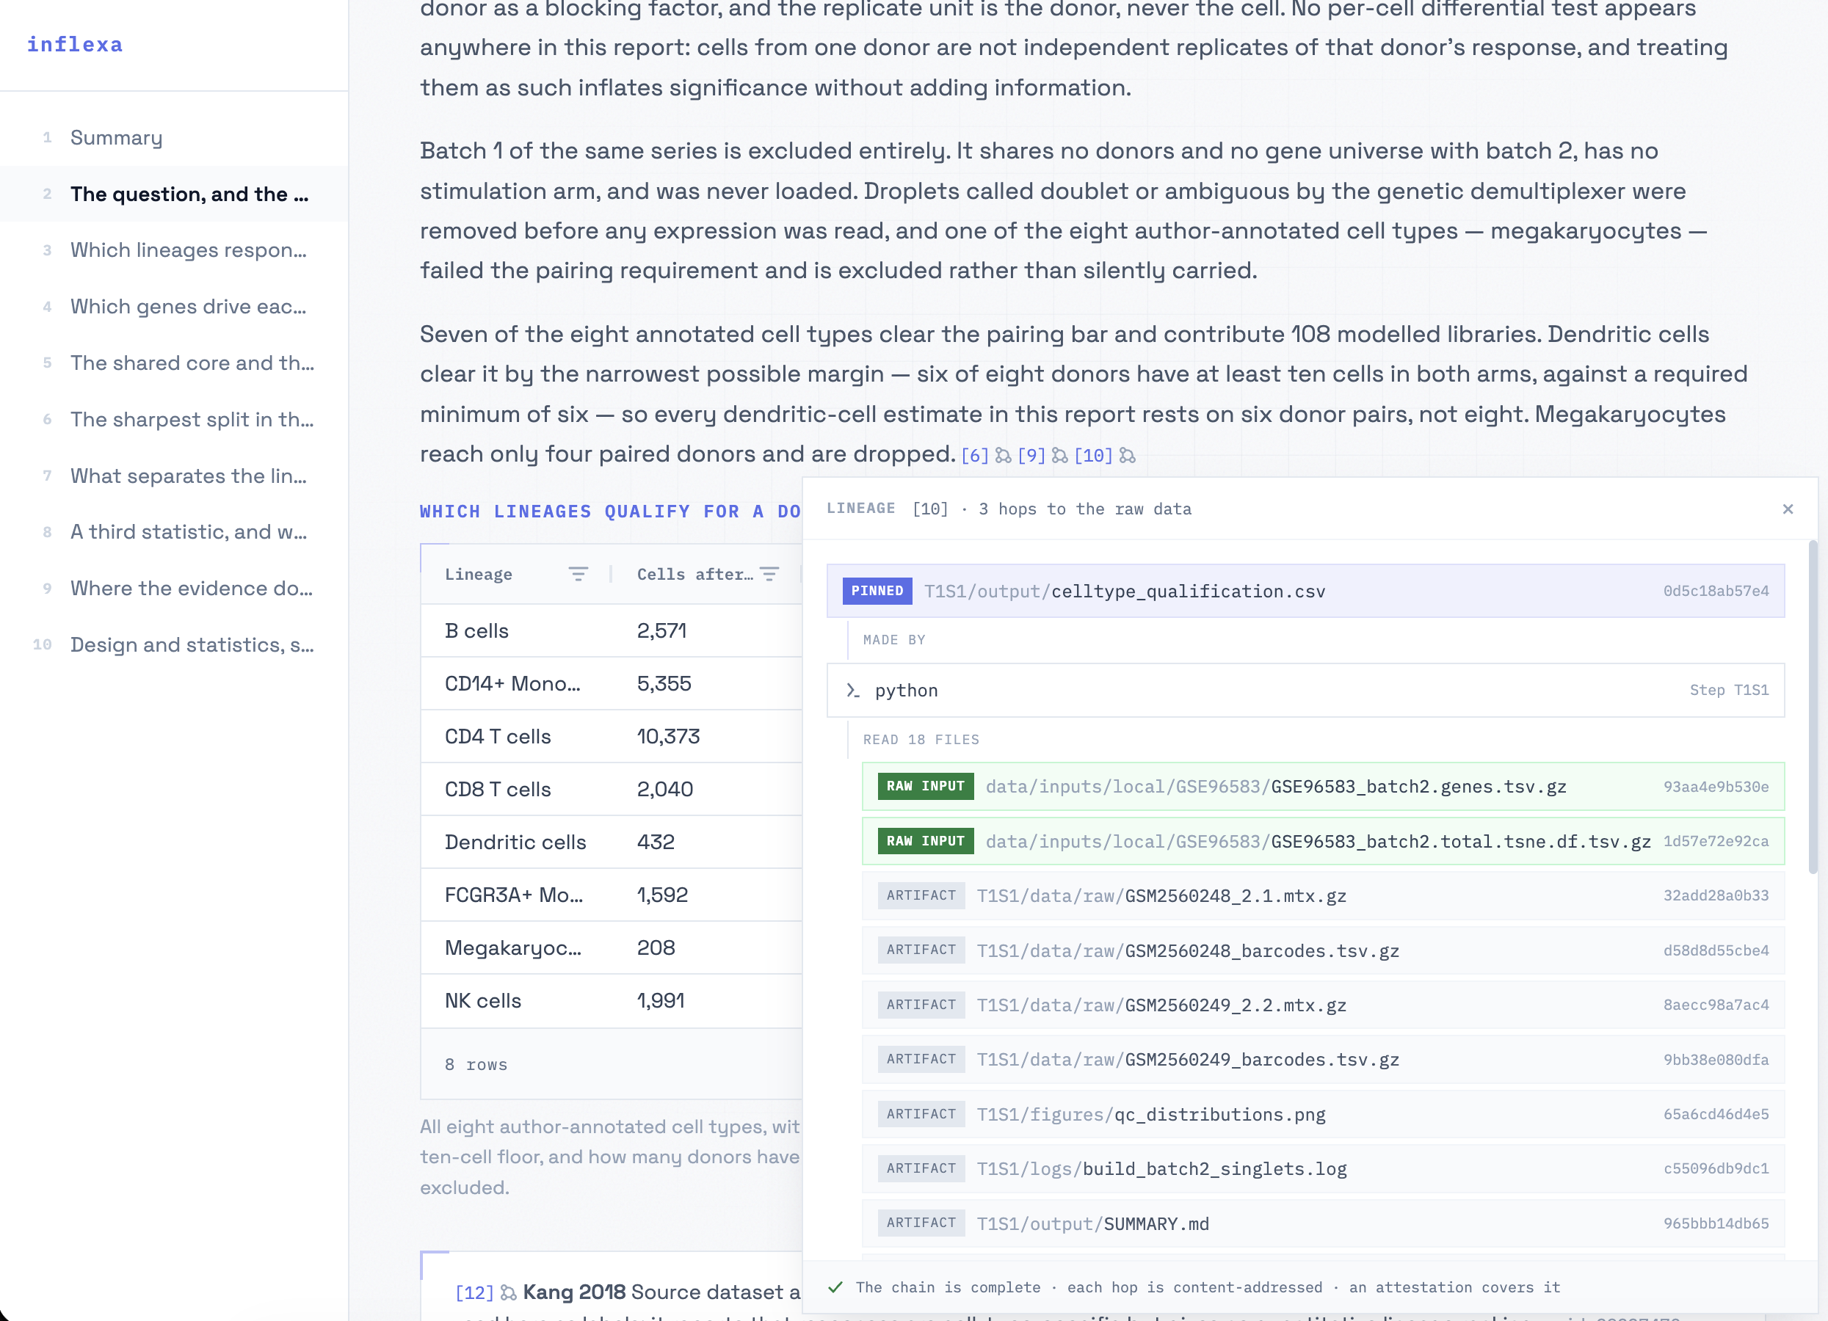
Task: Click the lineage panel vertical scrollbar
Action: [1813, 707]
